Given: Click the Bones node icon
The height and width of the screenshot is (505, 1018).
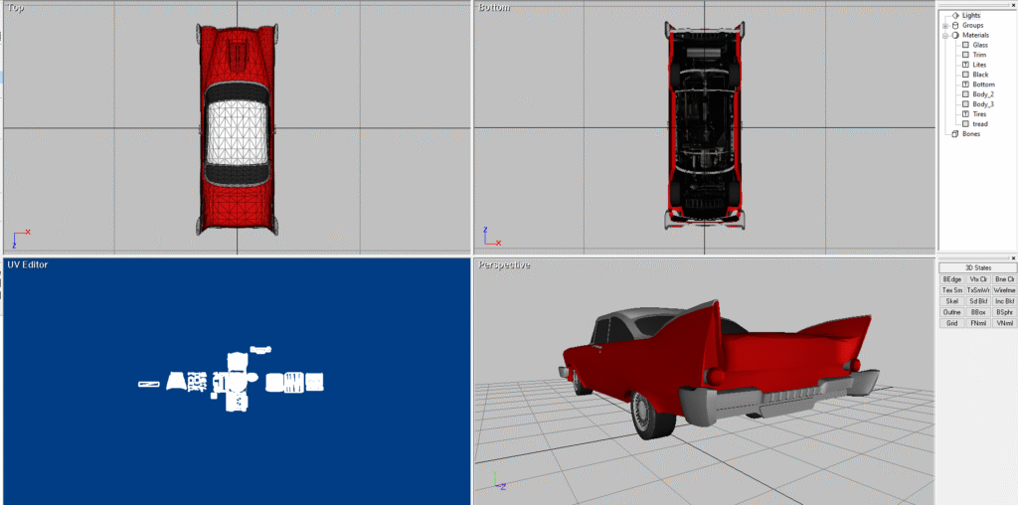Looking at the screenshot, I should point(956,133).
